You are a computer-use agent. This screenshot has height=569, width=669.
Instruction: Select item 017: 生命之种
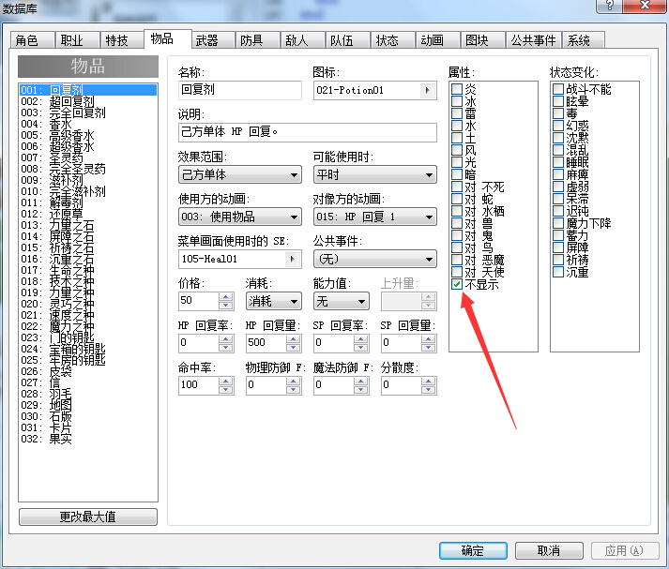coord(88,270)
